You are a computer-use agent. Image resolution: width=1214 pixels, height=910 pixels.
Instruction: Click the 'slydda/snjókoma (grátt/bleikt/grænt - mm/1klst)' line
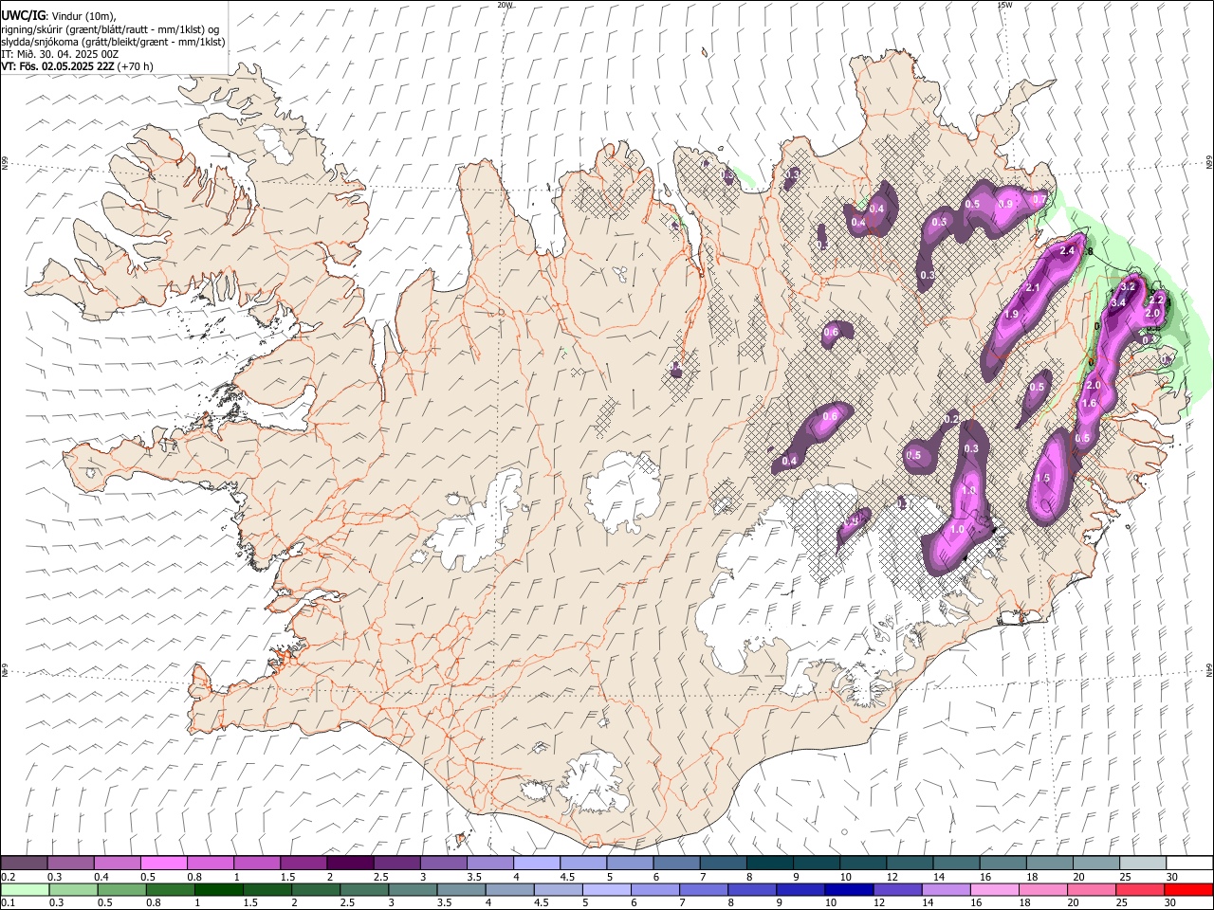click(x=113, y=42)
